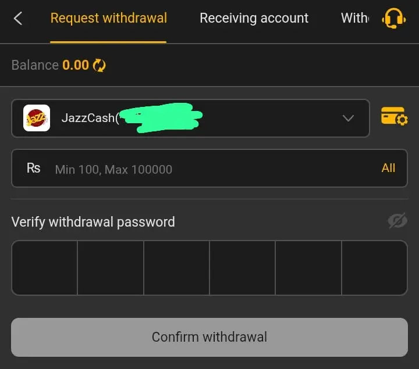Open the Receiving account tab
This screenshot has width=419, height=369.
point(254,19)
